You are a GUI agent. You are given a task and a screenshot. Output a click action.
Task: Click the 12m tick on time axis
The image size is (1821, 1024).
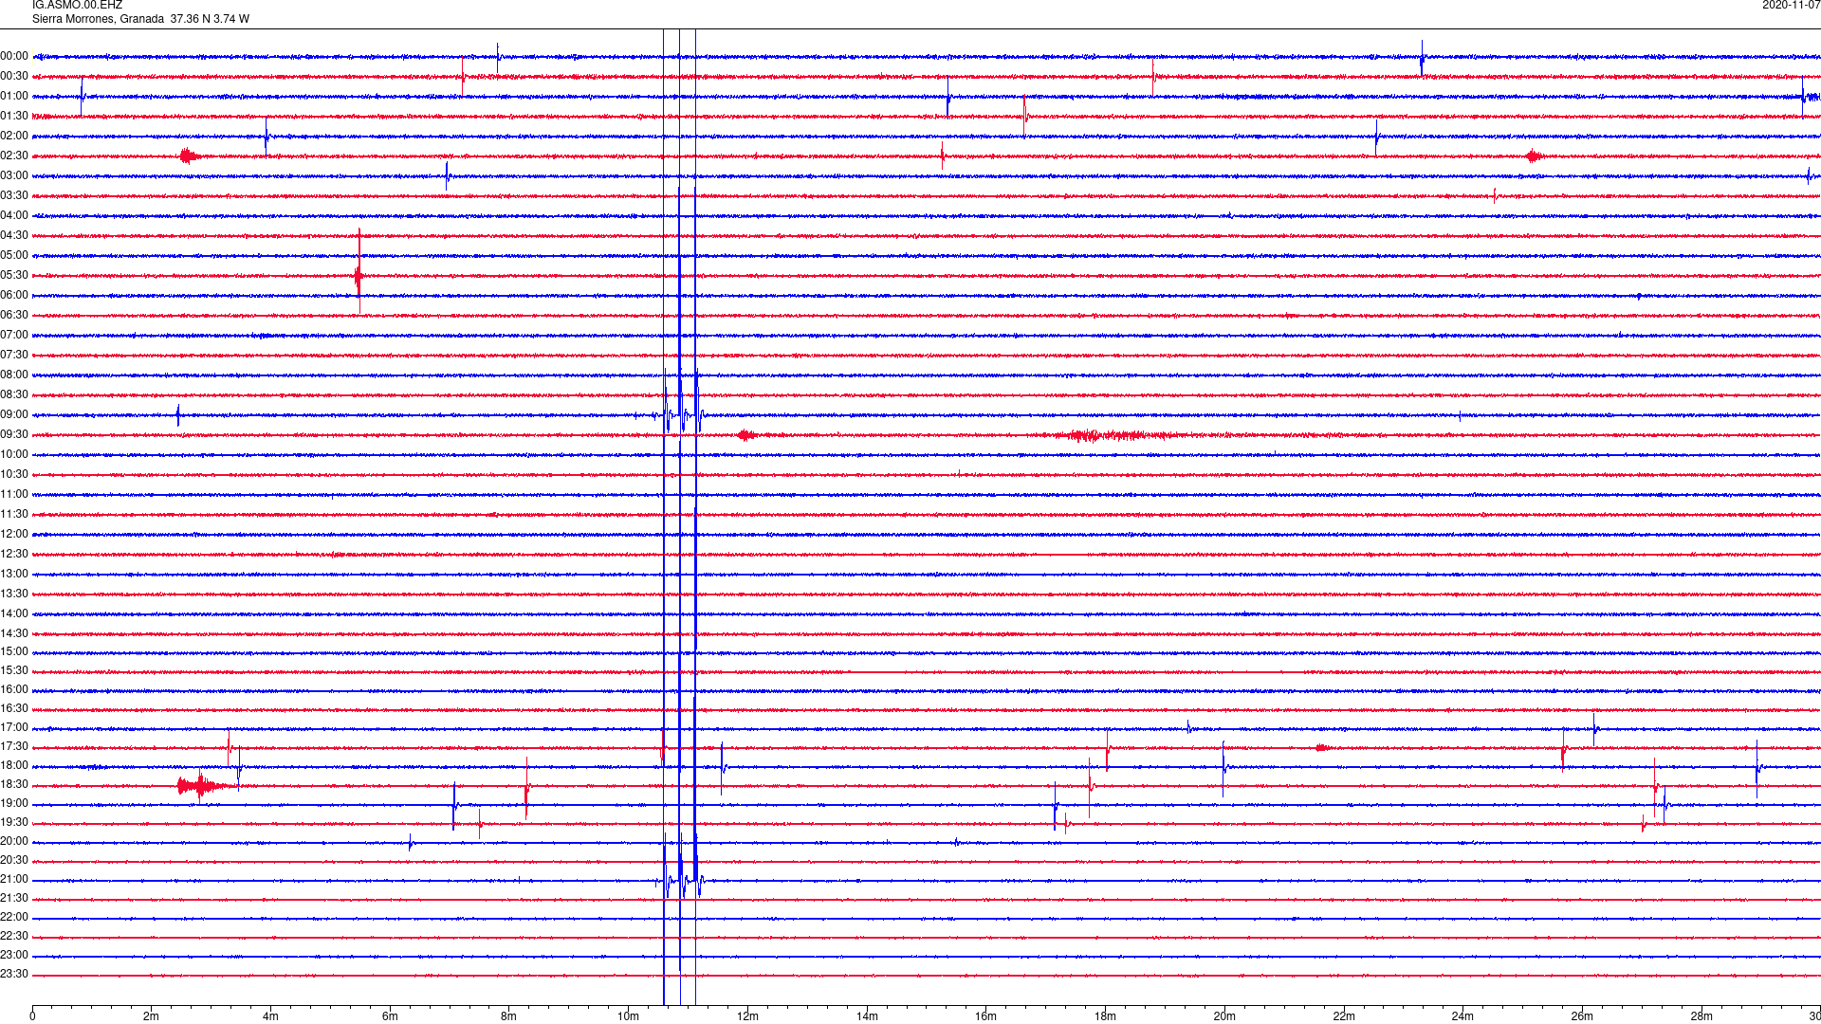point(747,1017)
